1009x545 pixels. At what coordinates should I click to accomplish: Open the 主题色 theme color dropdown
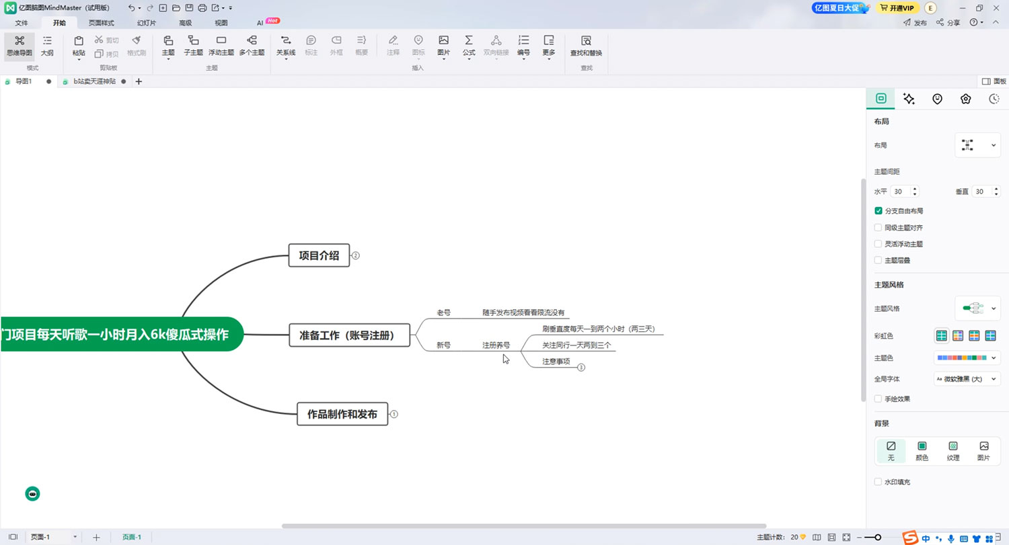coord(967,358)
